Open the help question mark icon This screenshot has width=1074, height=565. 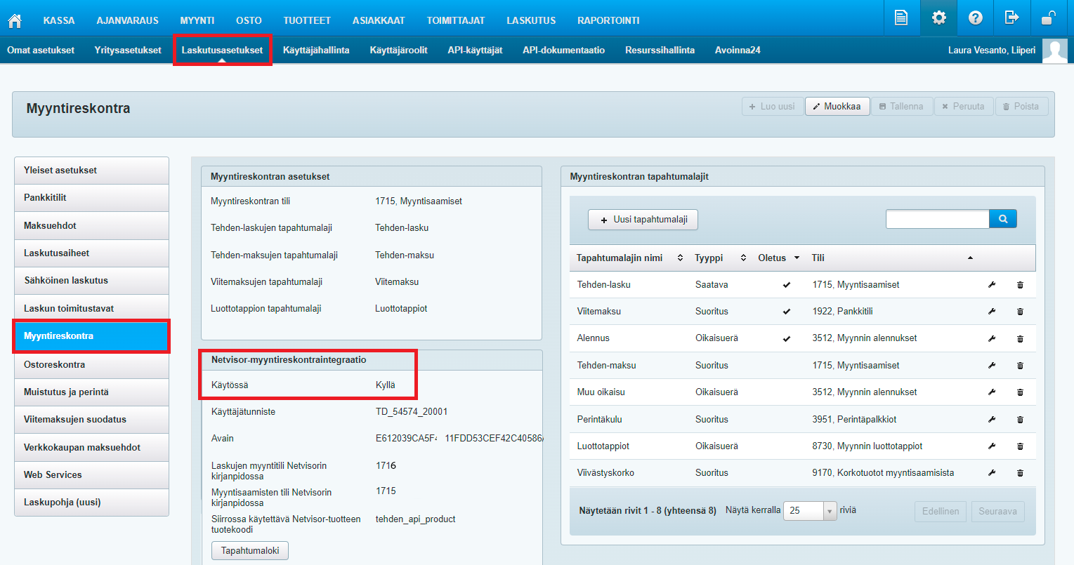coord(975,18)
